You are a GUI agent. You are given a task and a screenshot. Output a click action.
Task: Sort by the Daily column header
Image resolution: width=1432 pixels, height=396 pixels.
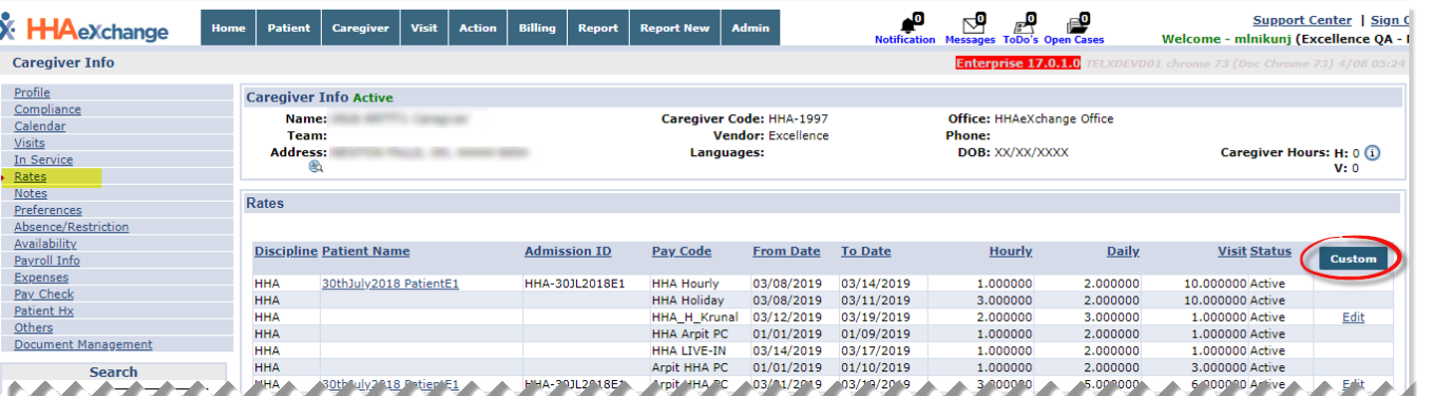coord(1123,252)
